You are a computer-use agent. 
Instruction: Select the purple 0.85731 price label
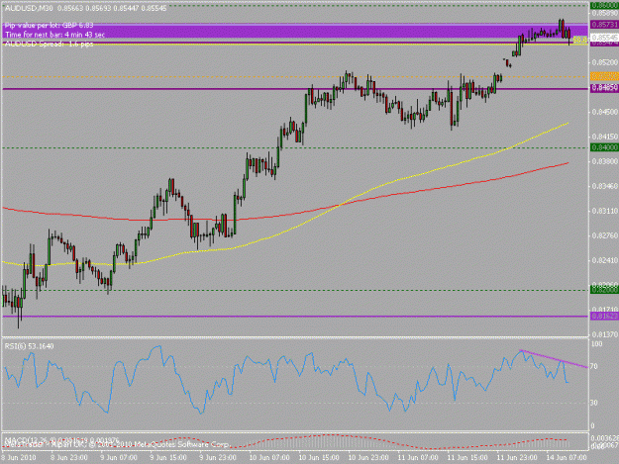(604, 25)
